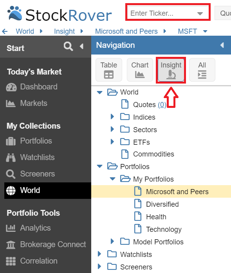Collapse the Start sidebar panel arrow

(81, 46)
